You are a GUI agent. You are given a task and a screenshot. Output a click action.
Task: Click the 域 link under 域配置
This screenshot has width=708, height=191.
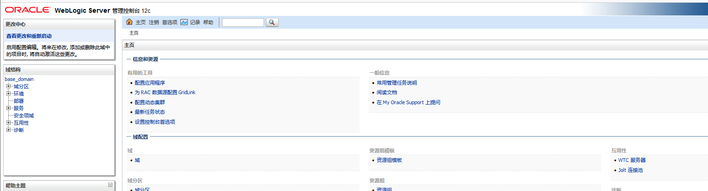[137, 160]
